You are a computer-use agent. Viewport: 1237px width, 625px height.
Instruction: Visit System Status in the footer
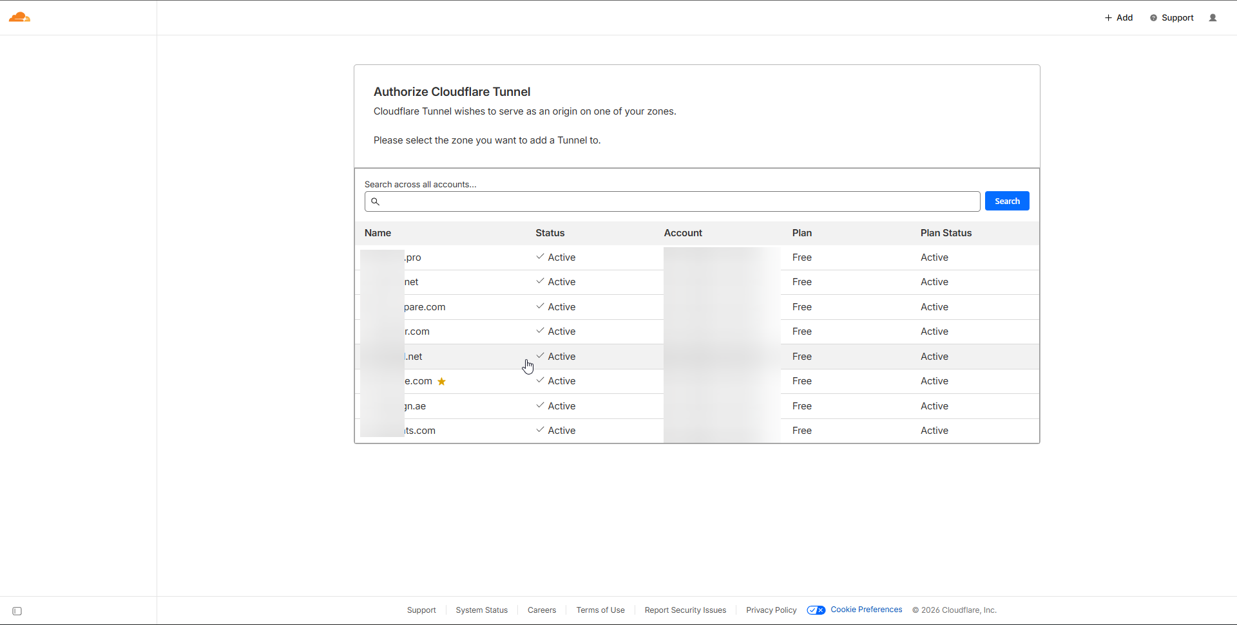(x=481, y=610)
